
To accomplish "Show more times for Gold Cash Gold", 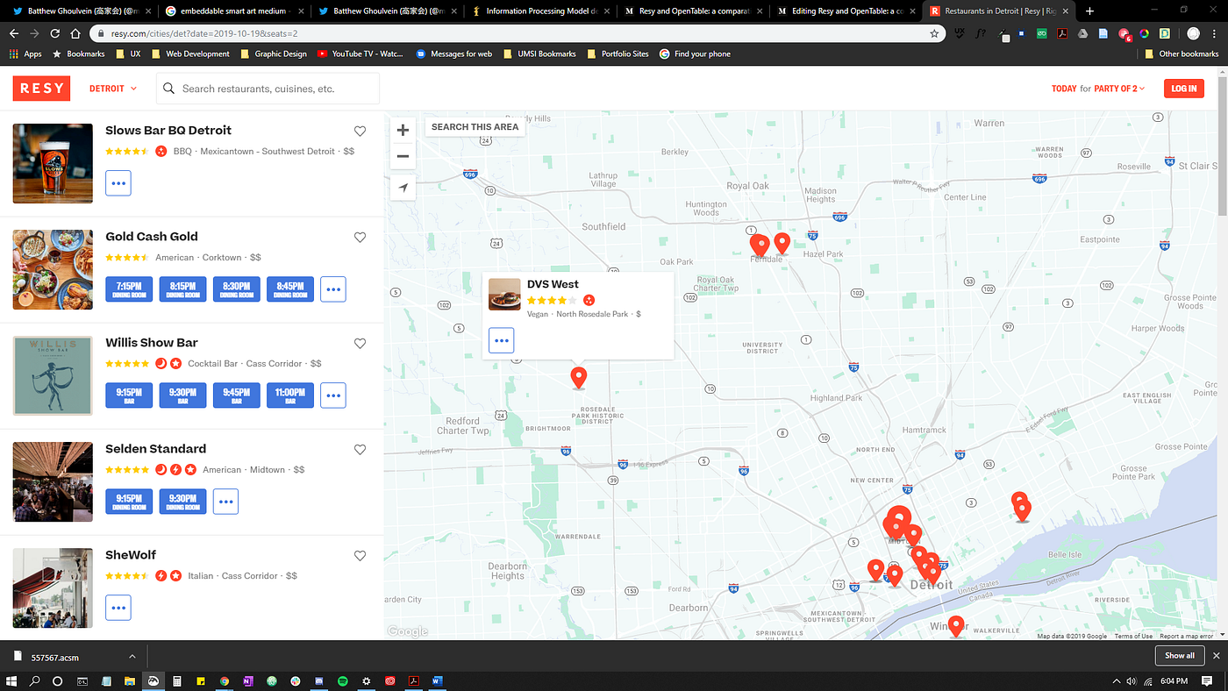I will click(333, 289).
